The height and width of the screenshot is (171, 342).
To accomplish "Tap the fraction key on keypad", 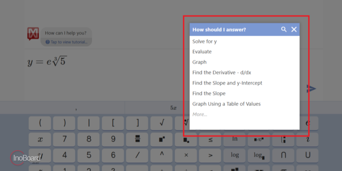I will tap(137, 139).
